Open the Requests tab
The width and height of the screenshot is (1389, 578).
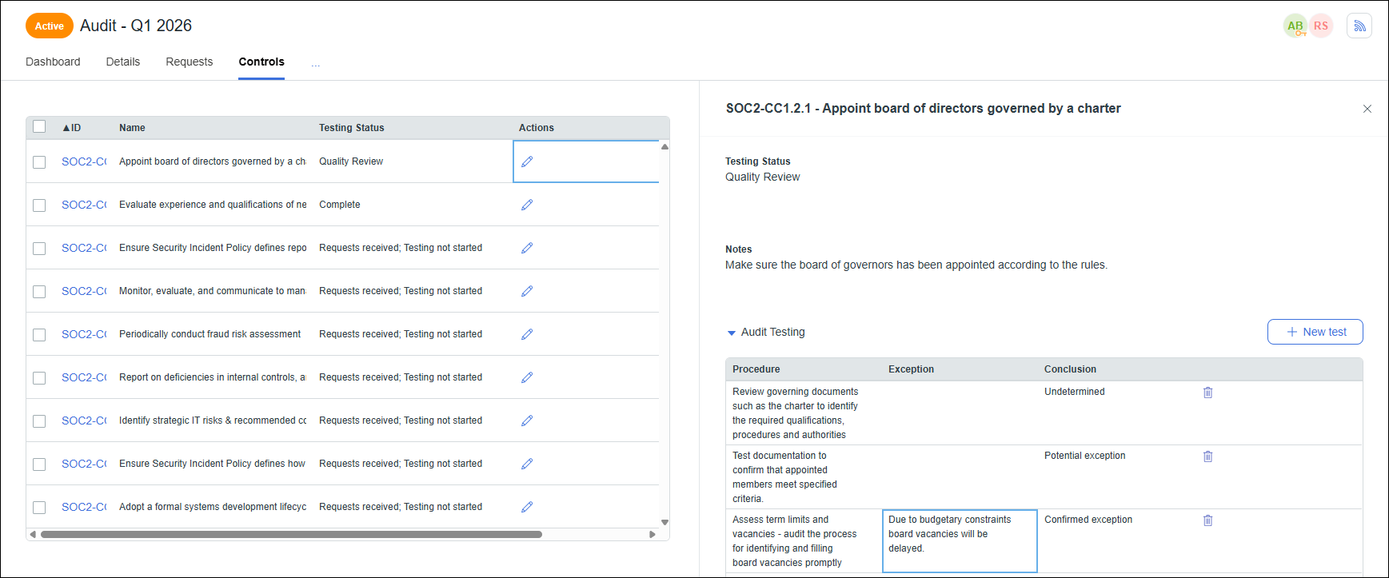(189, 62)
